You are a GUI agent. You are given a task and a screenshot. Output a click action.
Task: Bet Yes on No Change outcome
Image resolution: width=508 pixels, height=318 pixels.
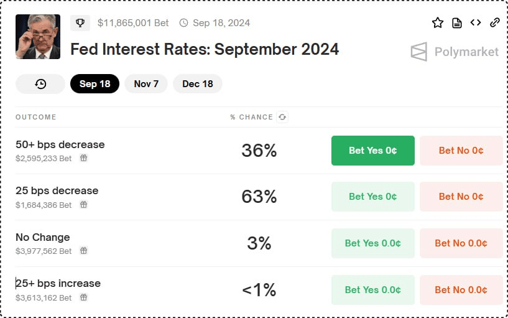(x=373, y=243)
